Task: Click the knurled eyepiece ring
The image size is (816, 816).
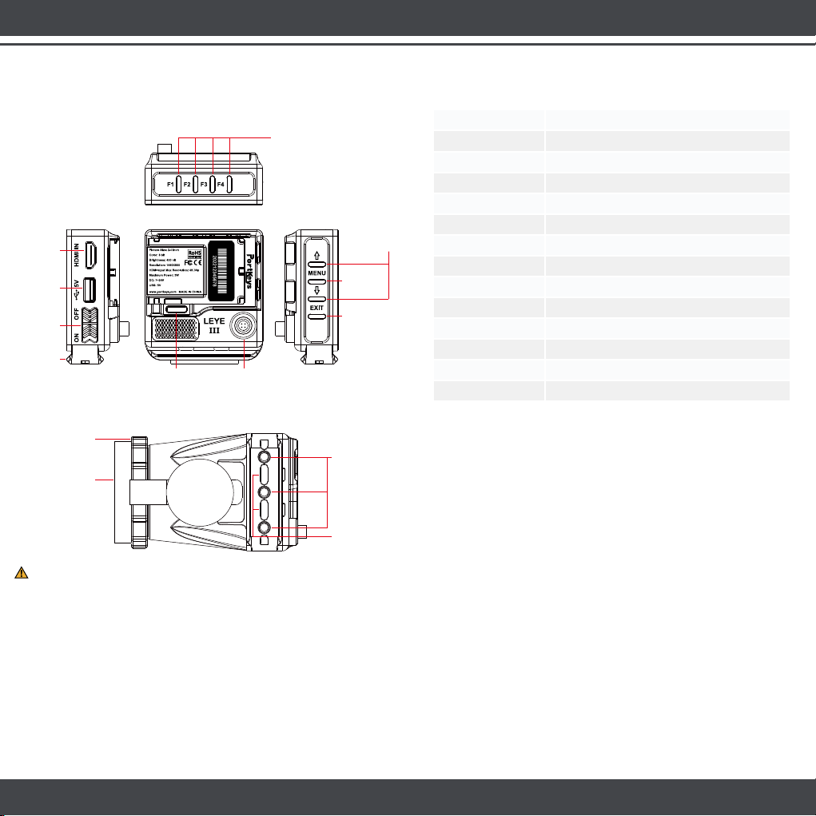Action: 140,492
